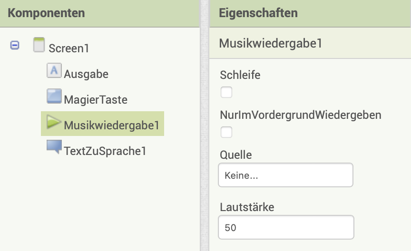Click the Eigenschaften panel header
The image size is (411, 251).
(x=258, y=13)
